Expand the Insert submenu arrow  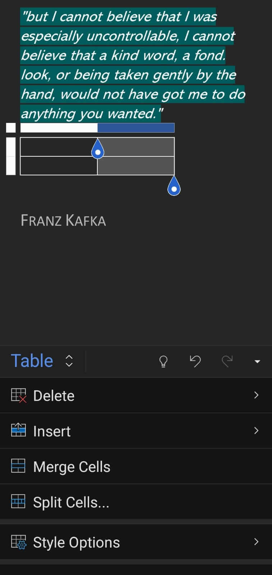pos(256,431)
